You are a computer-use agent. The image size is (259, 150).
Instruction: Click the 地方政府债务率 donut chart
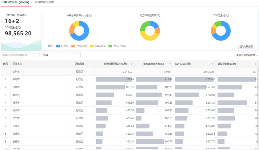(150, 31)
